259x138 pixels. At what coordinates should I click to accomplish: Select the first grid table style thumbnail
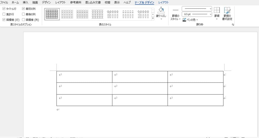[x=52, y=14]
